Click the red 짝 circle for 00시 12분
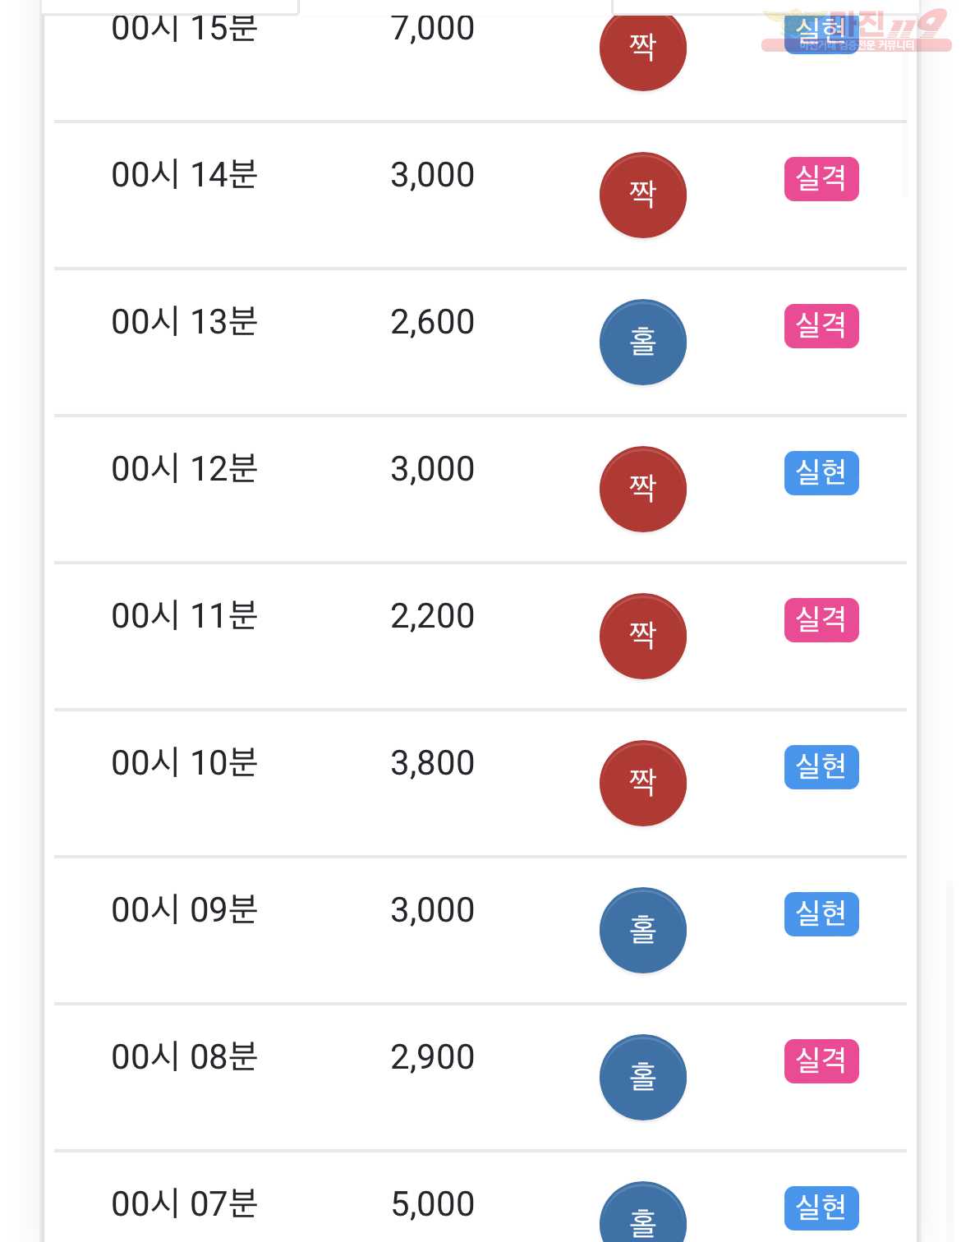Viewport: 961px width, 1242px height. click(643, 490)
